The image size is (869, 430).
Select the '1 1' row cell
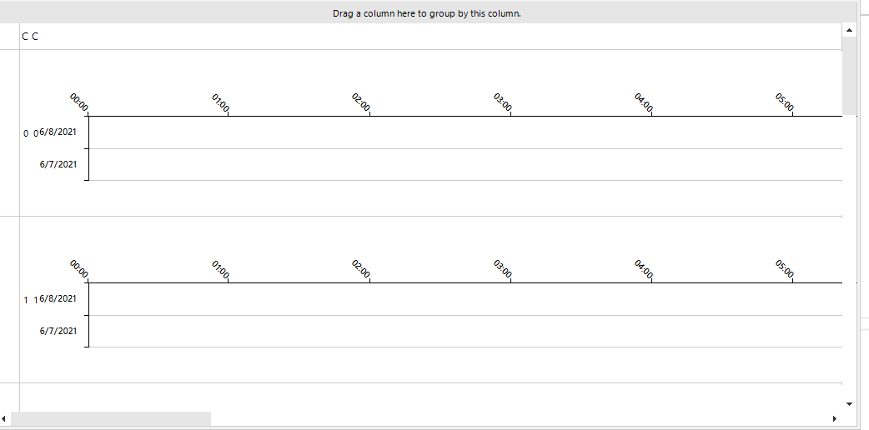point(30,300)
